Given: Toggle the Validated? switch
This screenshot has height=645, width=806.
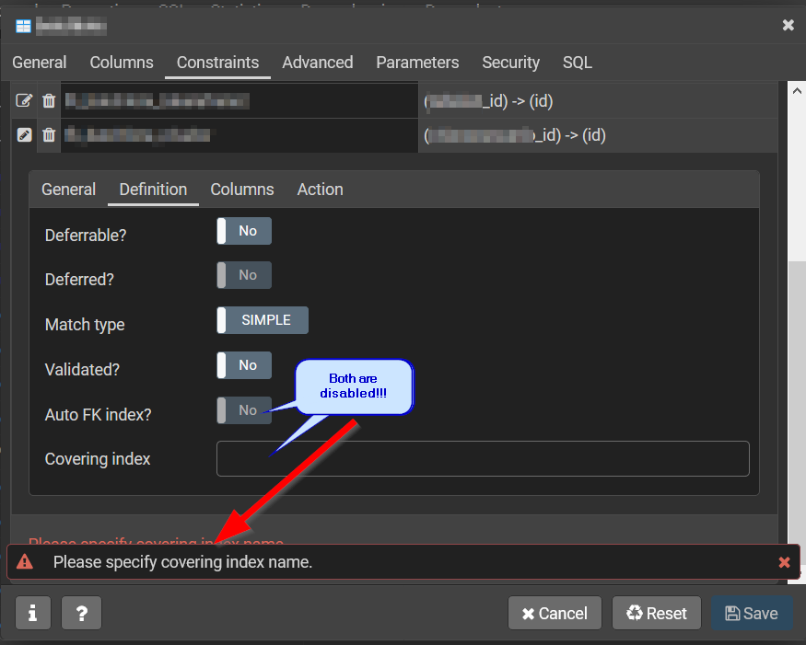Looking at the screenshot, I should (244, 365).
